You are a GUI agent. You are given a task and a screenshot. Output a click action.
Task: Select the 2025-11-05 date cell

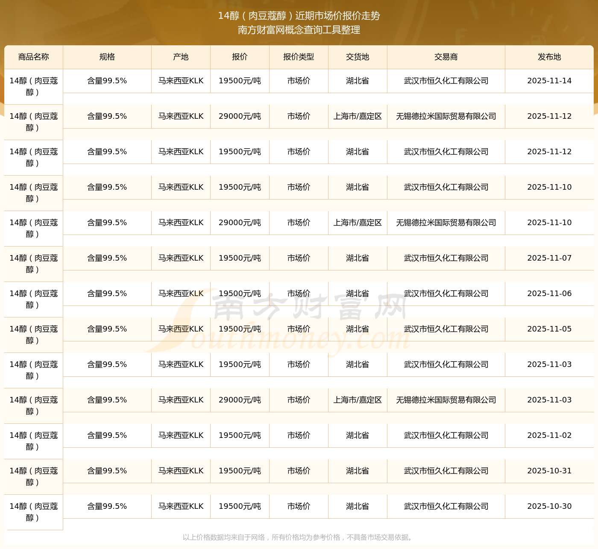pos(549,329)
